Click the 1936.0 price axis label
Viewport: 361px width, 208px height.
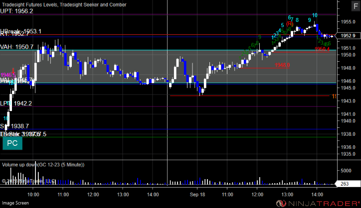(348, 147)
